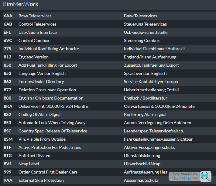Click 'Control Teleservices' text
Screen dimensions: 216x186
click(37, 24)
